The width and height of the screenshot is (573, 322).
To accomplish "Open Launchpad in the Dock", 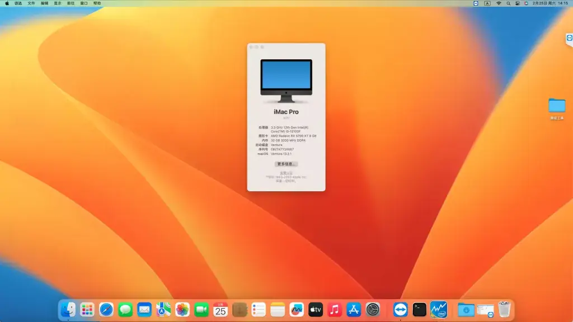I will (x=87, y=310).
